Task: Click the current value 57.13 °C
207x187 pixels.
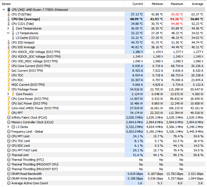Action: click(x=137, y=14)
